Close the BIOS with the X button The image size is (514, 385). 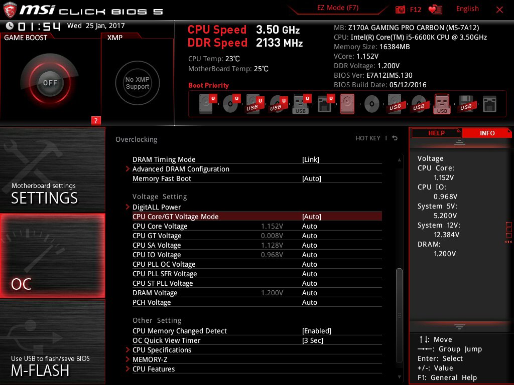(499, 10)
